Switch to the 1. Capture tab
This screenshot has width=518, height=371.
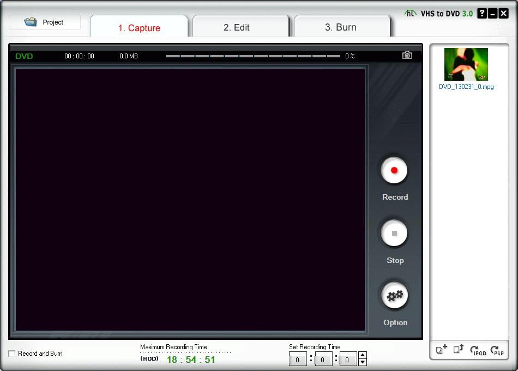[x=139, y=27]
